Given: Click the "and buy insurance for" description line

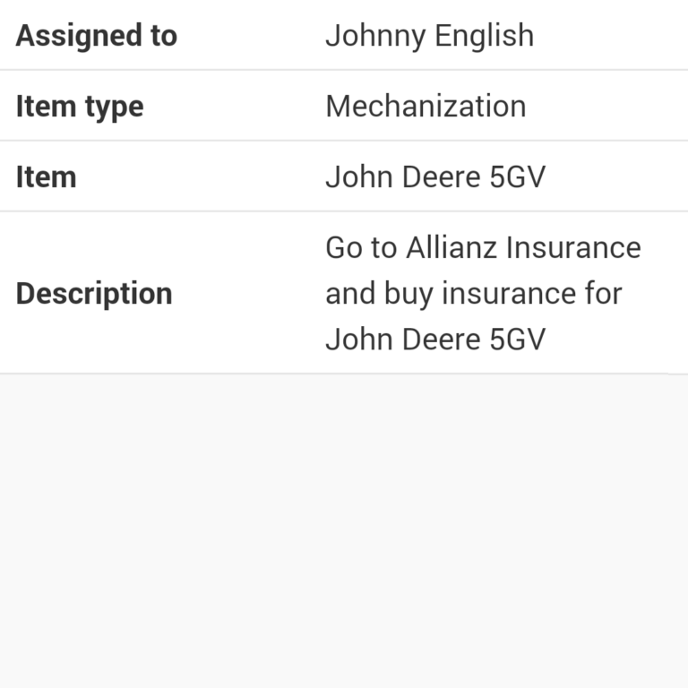Looking at the screenshot, I should [x=474, y=294].
